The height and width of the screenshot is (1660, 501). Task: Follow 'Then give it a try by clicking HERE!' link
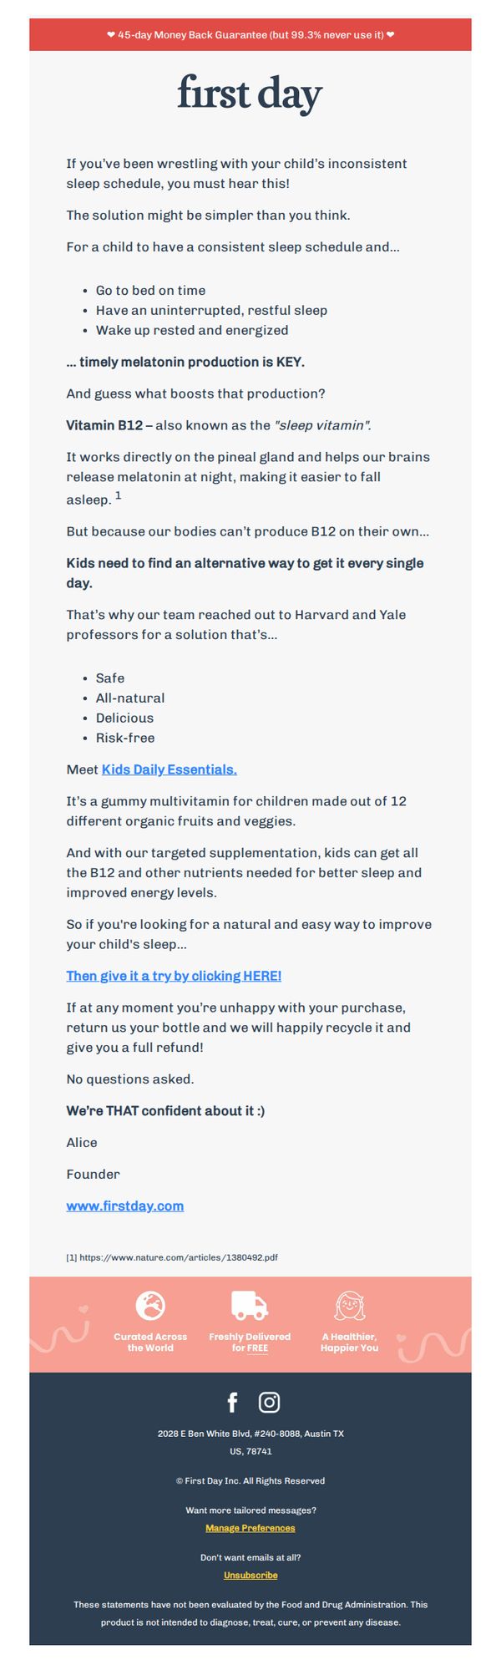174,976
